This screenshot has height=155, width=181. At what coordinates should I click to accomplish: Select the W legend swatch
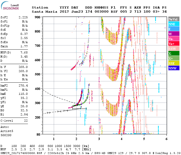pos(174,34)
